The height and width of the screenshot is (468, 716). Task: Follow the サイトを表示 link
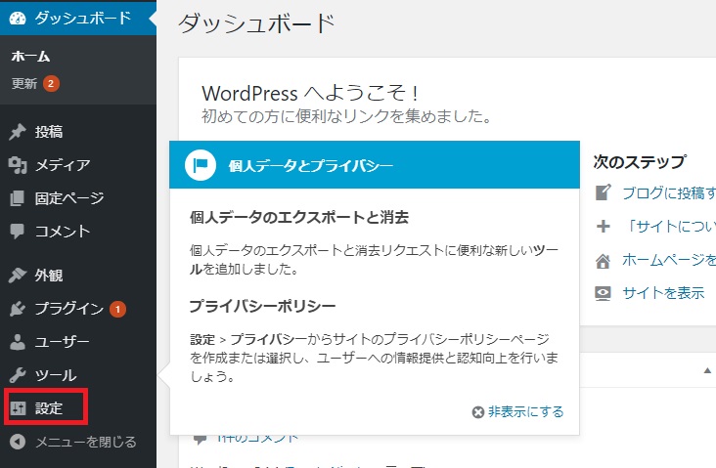tap(663, 292)
